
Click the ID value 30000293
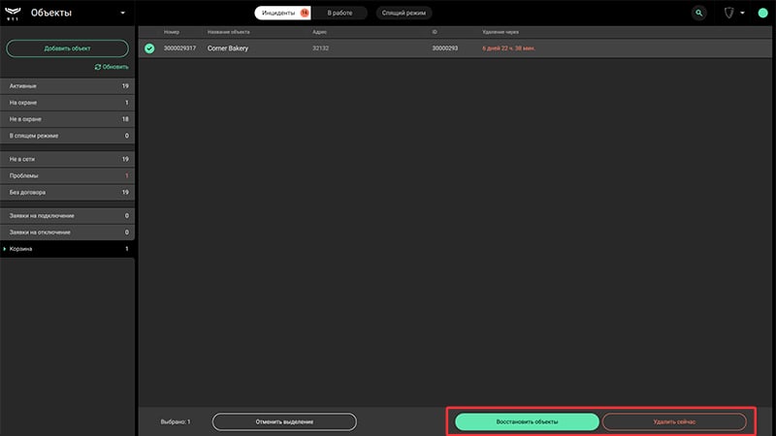[x=444, y=48]
